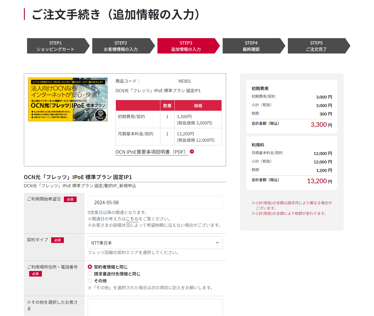This screenshot has width=374, height=316.
Task: Click 価格 column header
Action: [x=198, y=105]
